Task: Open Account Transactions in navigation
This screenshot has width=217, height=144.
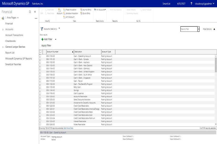Action: pyautogui.click(x=14, y=35)
